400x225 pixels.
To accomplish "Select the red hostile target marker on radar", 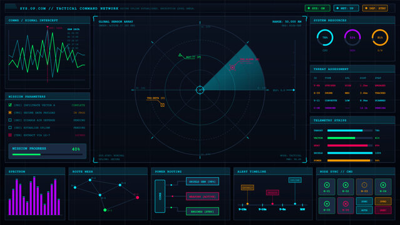I will (232, 67).
